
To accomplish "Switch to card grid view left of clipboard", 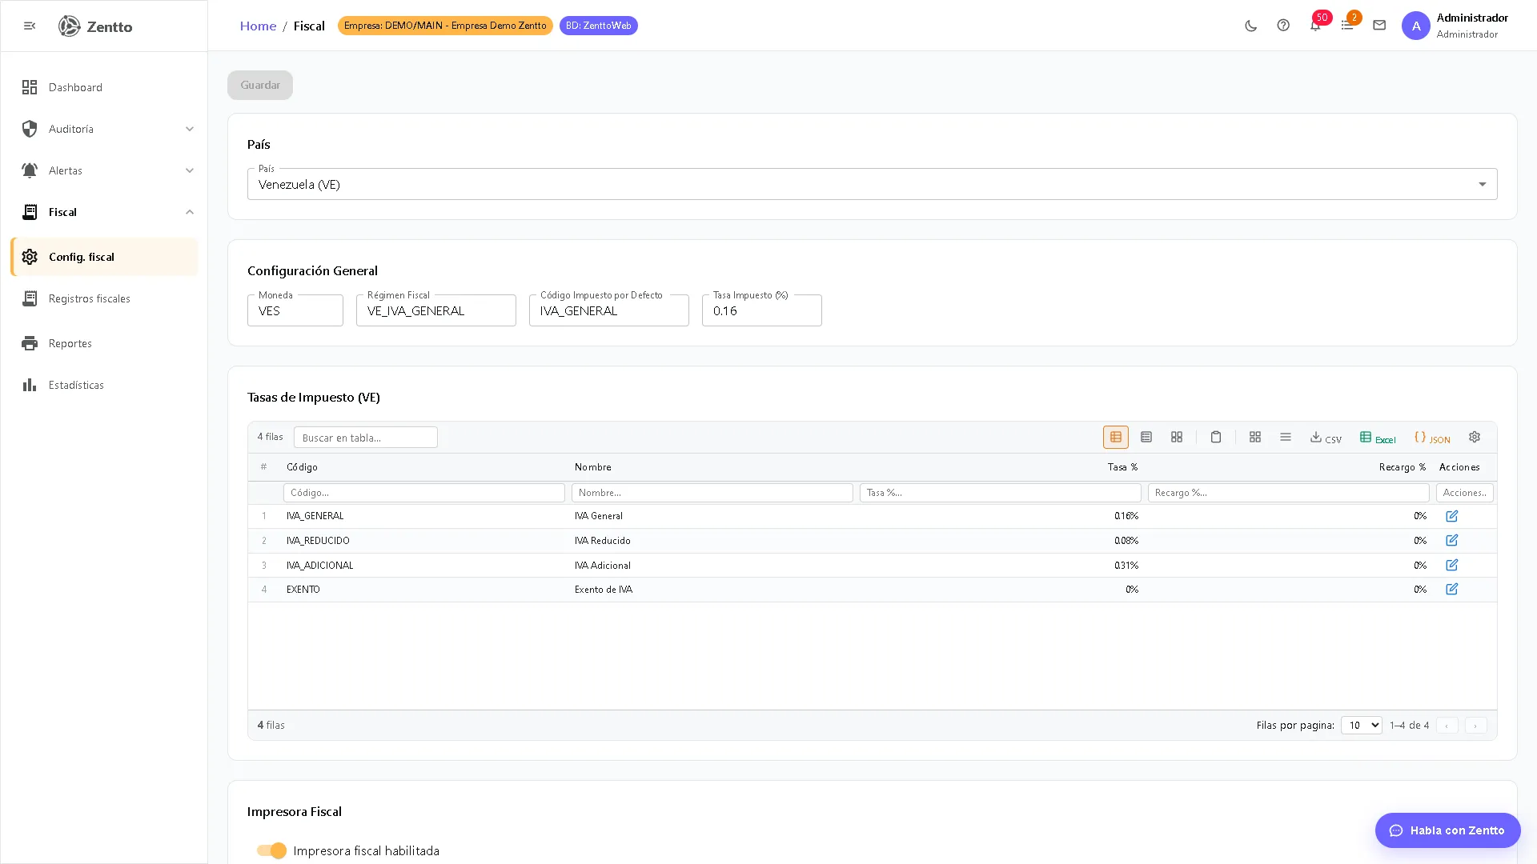I will pos(1177,437).
